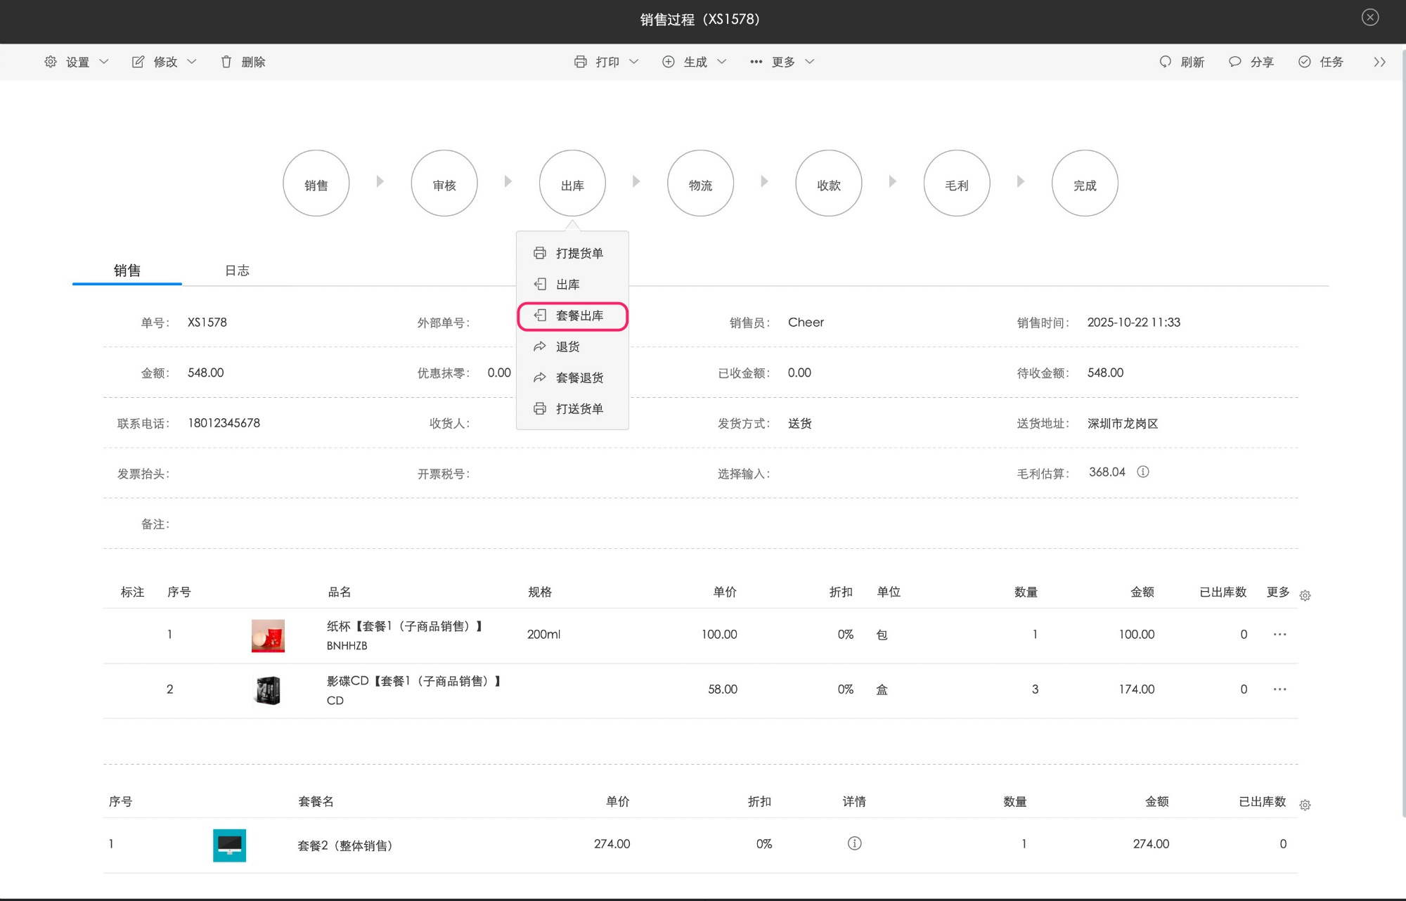This screenshot has width=1406, height=901.
Task: Switch to the 日志 tab
Action: [237, 271]
